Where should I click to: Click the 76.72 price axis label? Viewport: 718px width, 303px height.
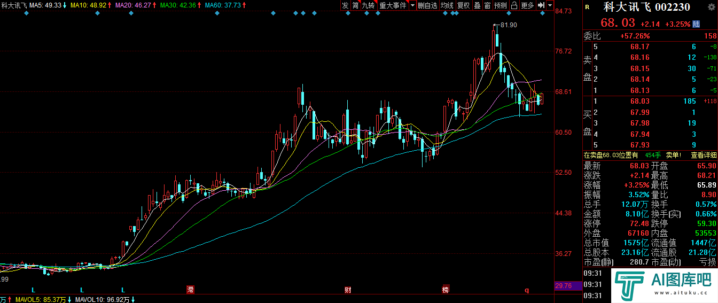564,51
